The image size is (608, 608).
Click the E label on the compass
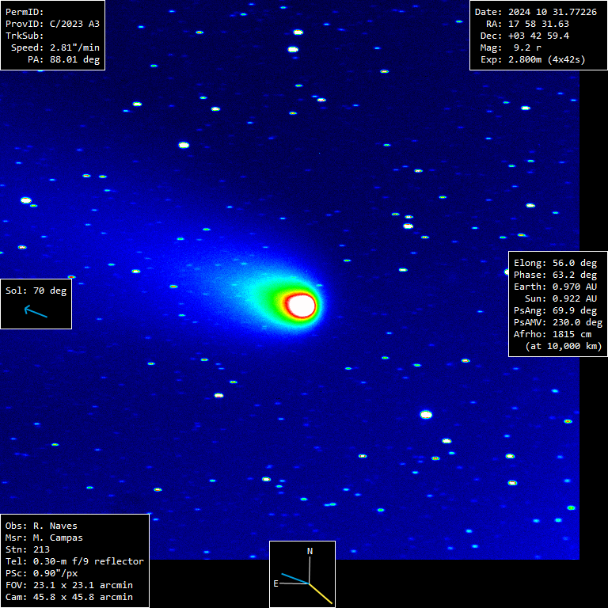coord(276,583)
